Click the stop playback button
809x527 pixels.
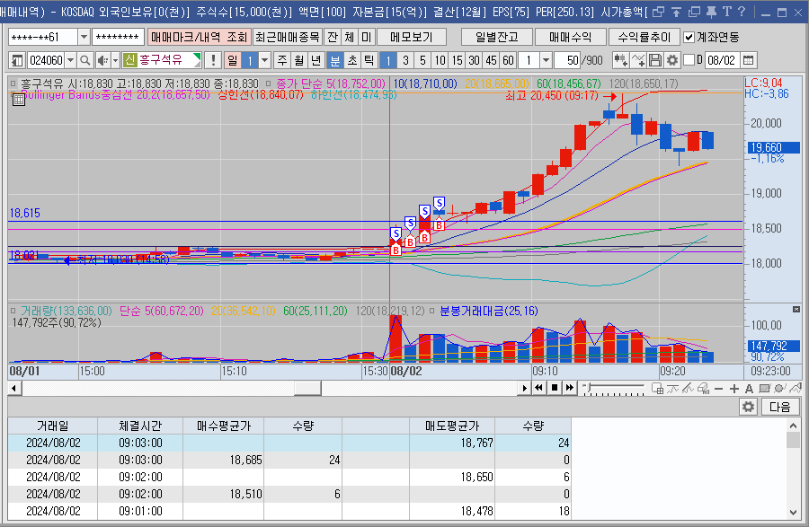(555, 388)
